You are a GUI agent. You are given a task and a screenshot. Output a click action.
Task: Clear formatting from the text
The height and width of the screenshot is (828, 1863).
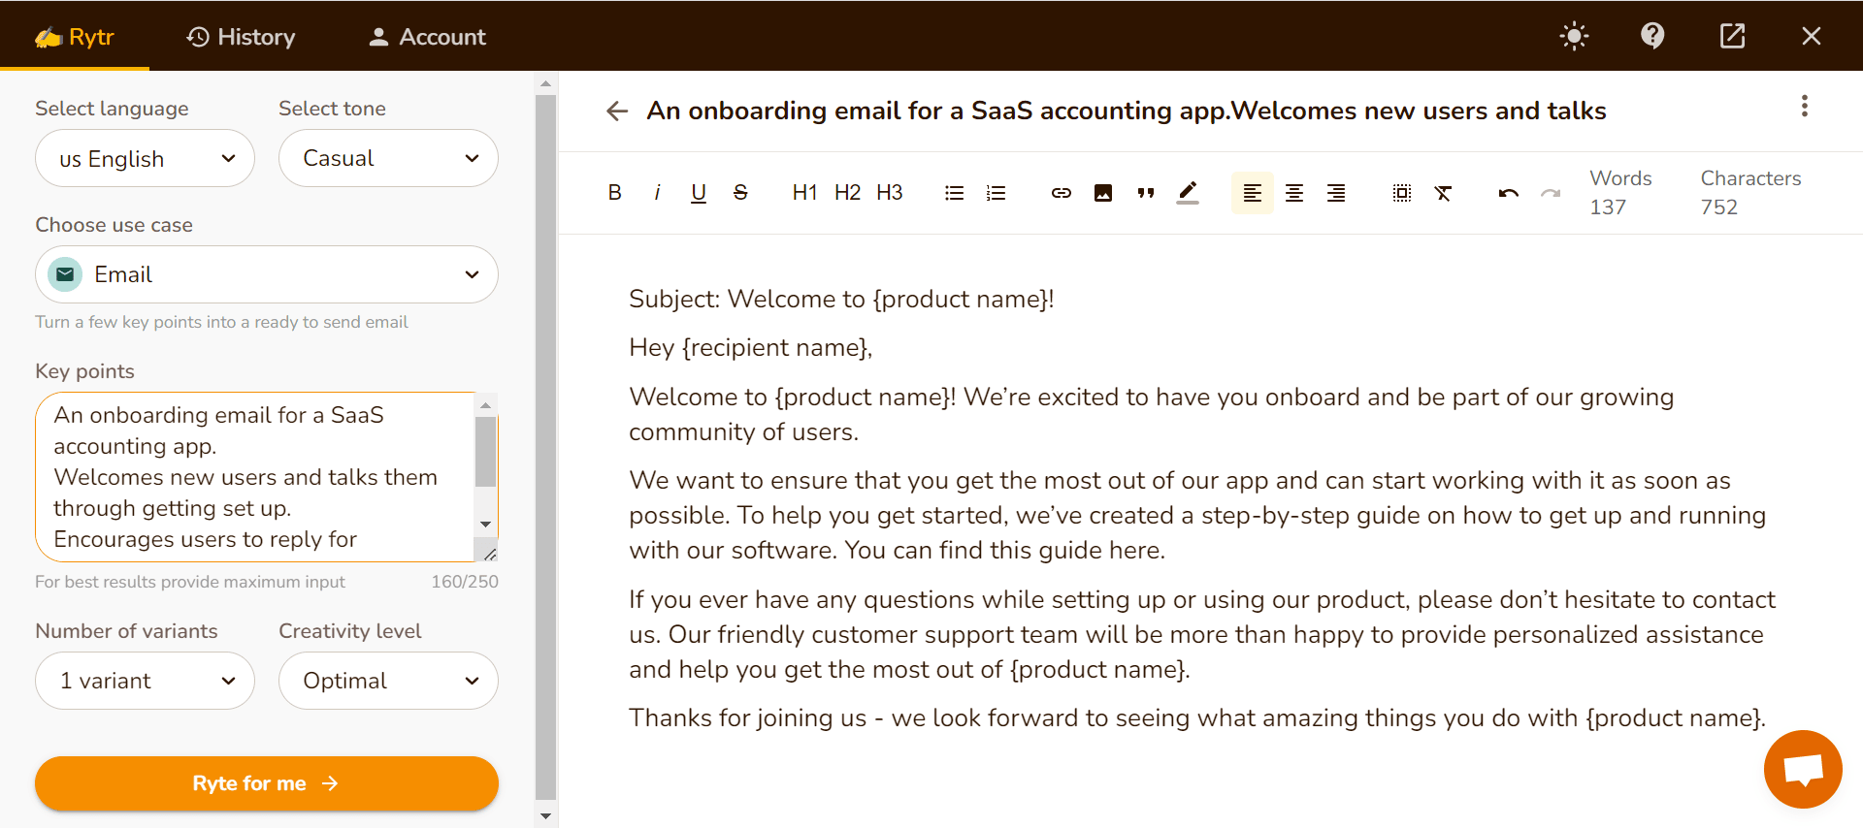1443,193
